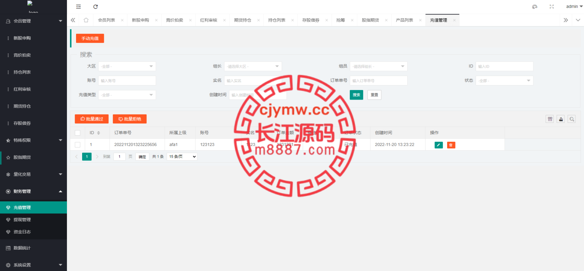Close the 股指期货 tab

point(386,20)
